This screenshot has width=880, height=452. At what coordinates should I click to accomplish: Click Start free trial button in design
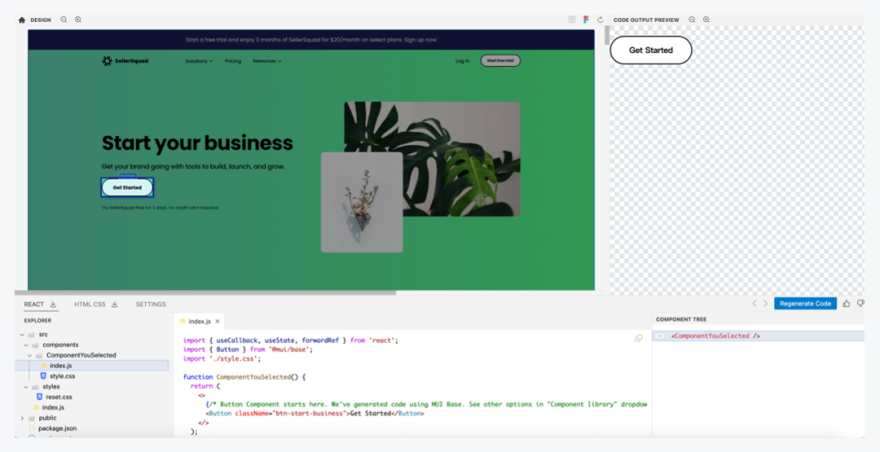500,60
